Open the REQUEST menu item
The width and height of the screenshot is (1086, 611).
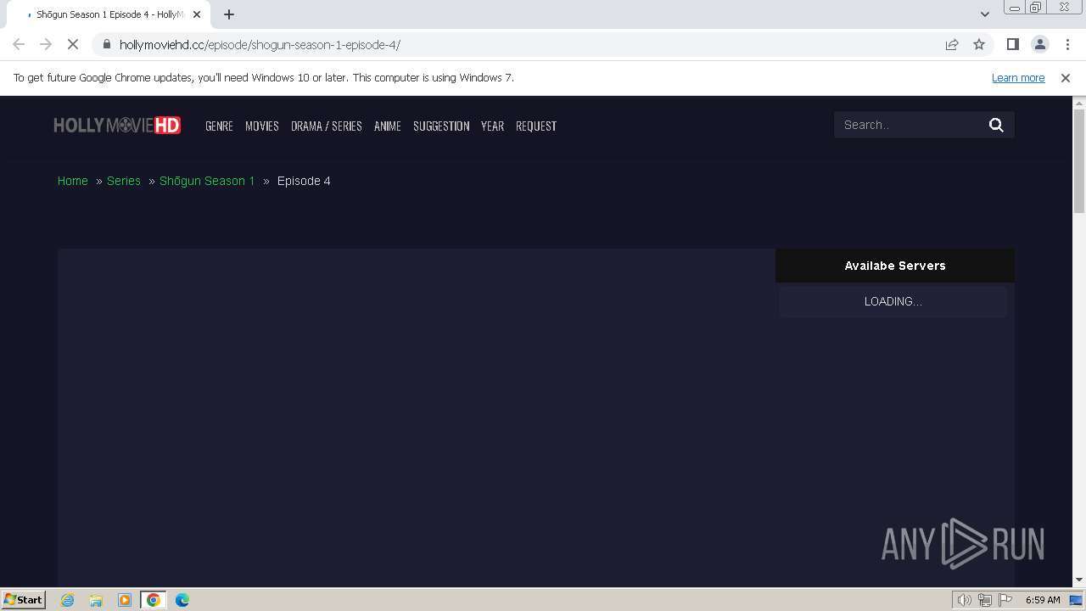536,126
